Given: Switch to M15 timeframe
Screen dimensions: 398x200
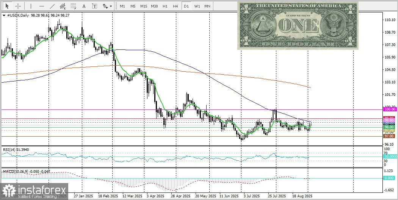Looking at the screenshot, I should 144,6.
